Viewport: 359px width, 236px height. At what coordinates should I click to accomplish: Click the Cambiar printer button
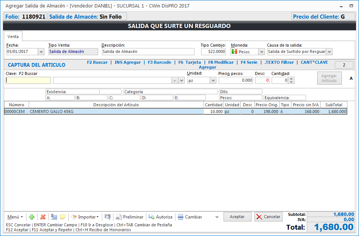pyautogui.click(x=190, y=217)
